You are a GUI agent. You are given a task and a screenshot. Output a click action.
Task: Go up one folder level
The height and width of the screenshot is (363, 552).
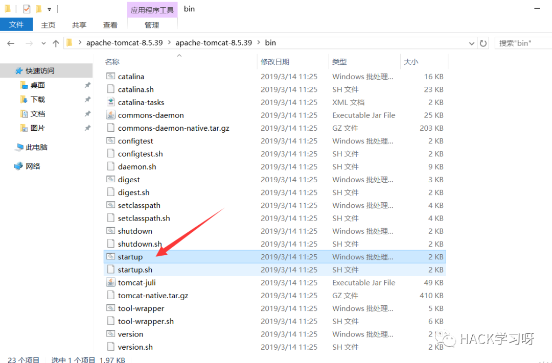point(56,43)
